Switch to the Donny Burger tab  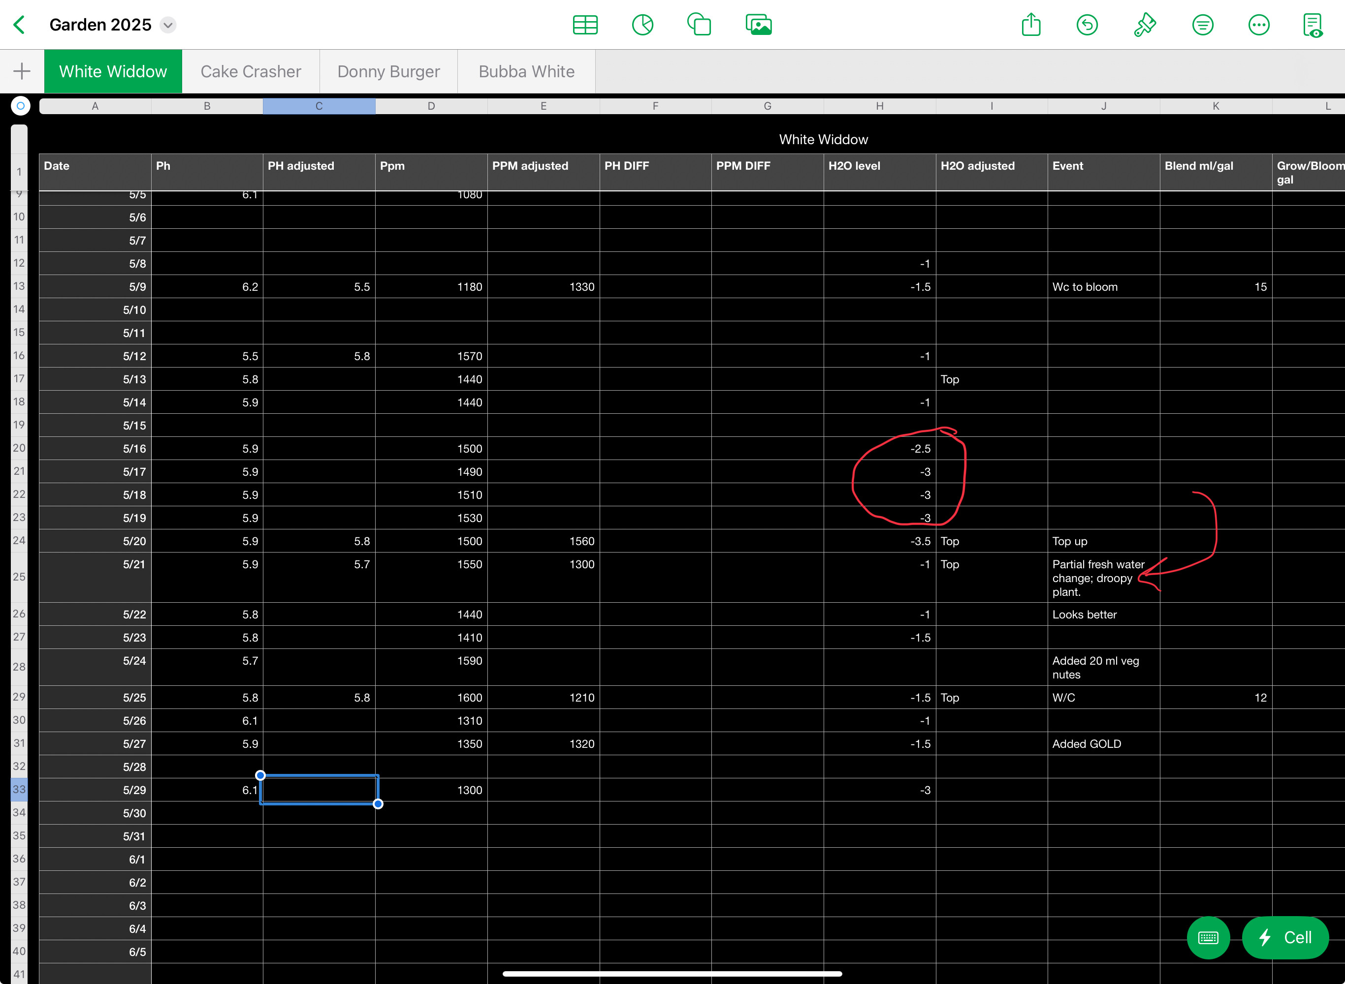pyautogui.click(x=388, y=71)
